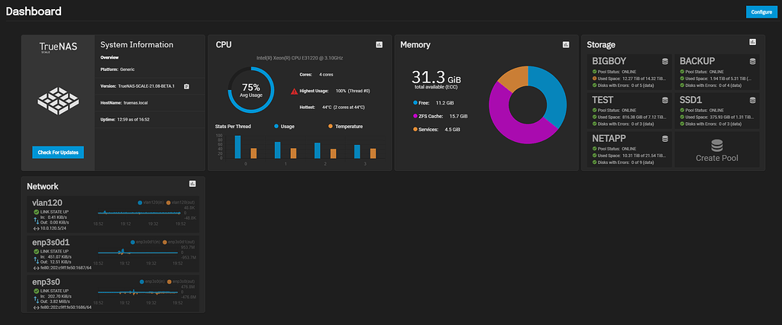
Task: Open Storage reports chart icon
Action: click(752, 43)
